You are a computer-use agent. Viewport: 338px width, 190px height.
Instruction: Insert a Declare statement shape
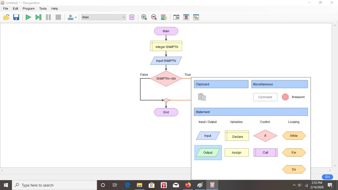point(237,136)
